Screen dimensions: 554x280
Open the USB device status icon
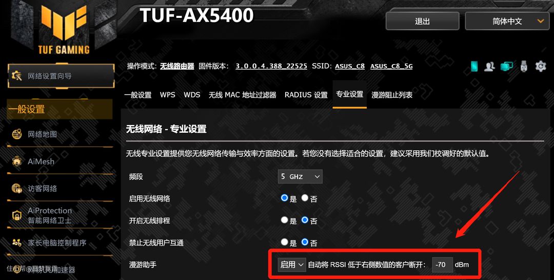point(524,66)
